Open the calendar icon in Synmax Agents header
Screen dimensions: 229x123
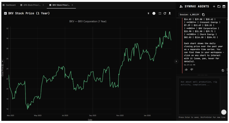point(224,6)
